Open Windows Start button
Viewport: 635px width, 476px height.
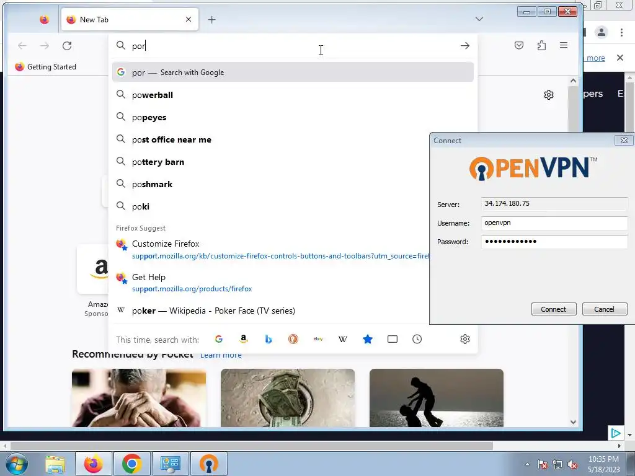click(x=16, y=464)
